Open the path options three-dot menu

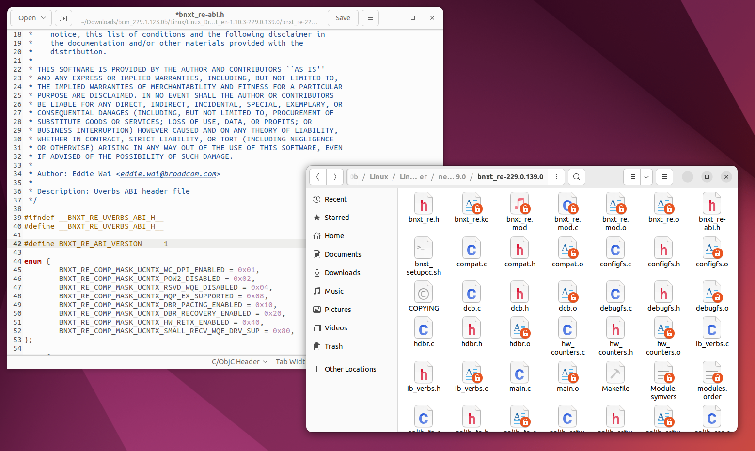coord(556,177)
